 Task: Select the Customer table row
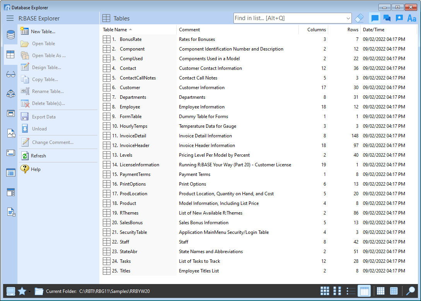tap(259, 88)
